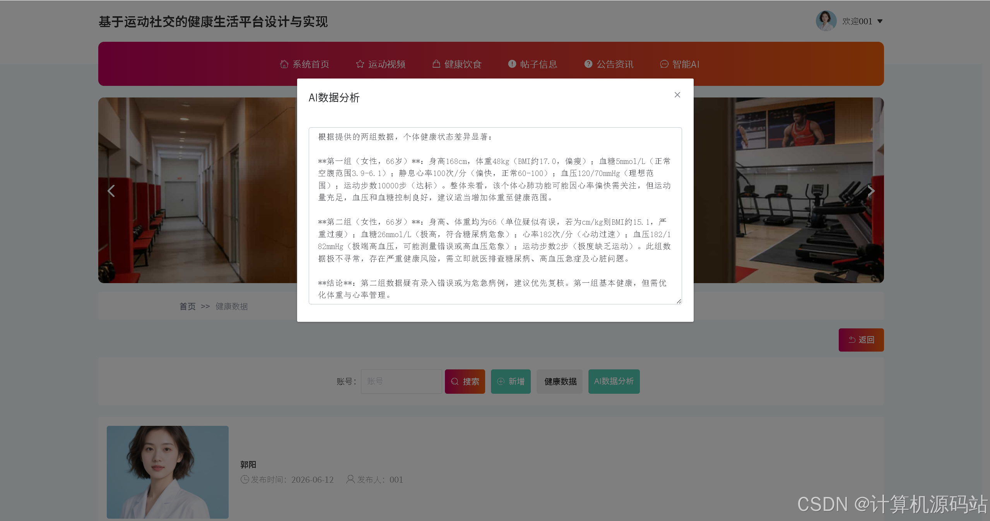Click the star icon next to 运动视频
Image resolution: width=990 pixels, height=521 pixels.
[x=360, y=64]
